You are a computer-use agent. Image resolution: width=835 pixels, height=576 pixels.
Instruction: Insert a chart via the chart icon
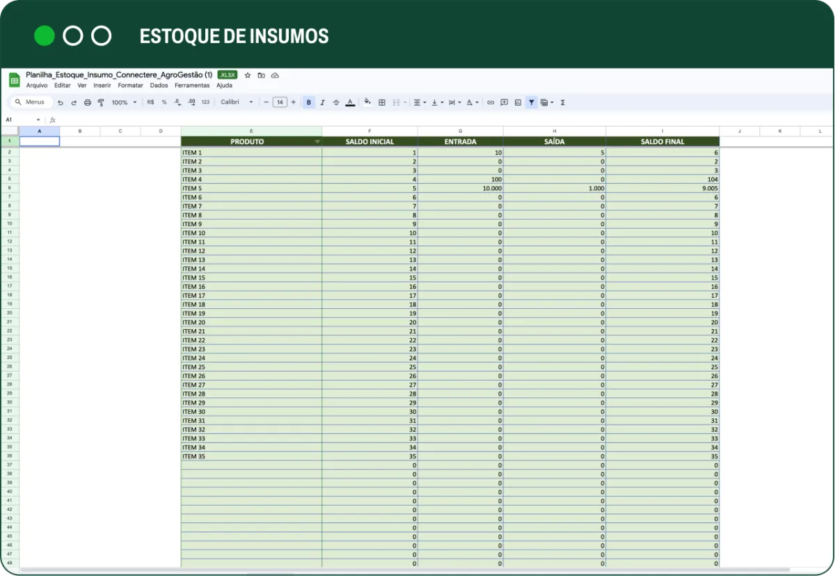[x=517, y=102]
